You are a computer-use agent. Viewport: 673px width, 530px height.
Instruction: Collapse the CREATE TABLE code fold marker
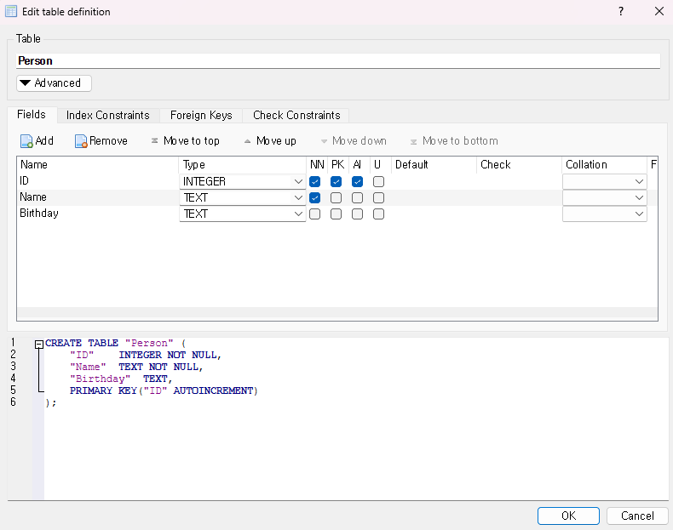[x=39, y=344]
